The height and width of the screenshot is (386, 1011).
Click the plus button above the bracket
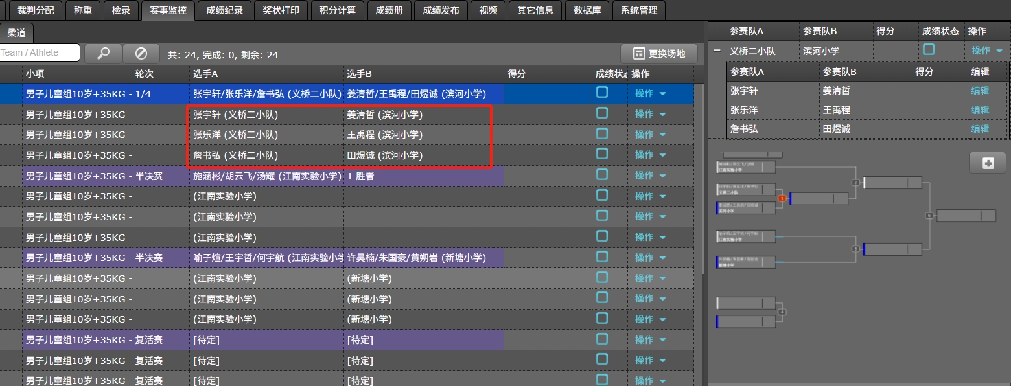click(988, 163)
